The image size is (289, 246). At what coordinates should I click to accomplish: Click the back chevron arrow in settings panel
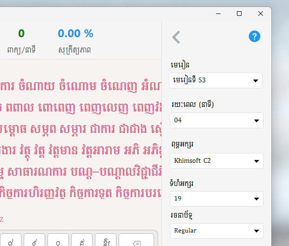click(176, 37)
